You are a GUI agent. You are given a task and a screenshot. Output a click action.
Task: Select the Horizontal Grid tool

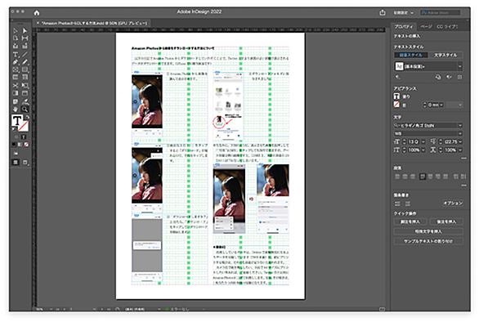coord(16,78)
